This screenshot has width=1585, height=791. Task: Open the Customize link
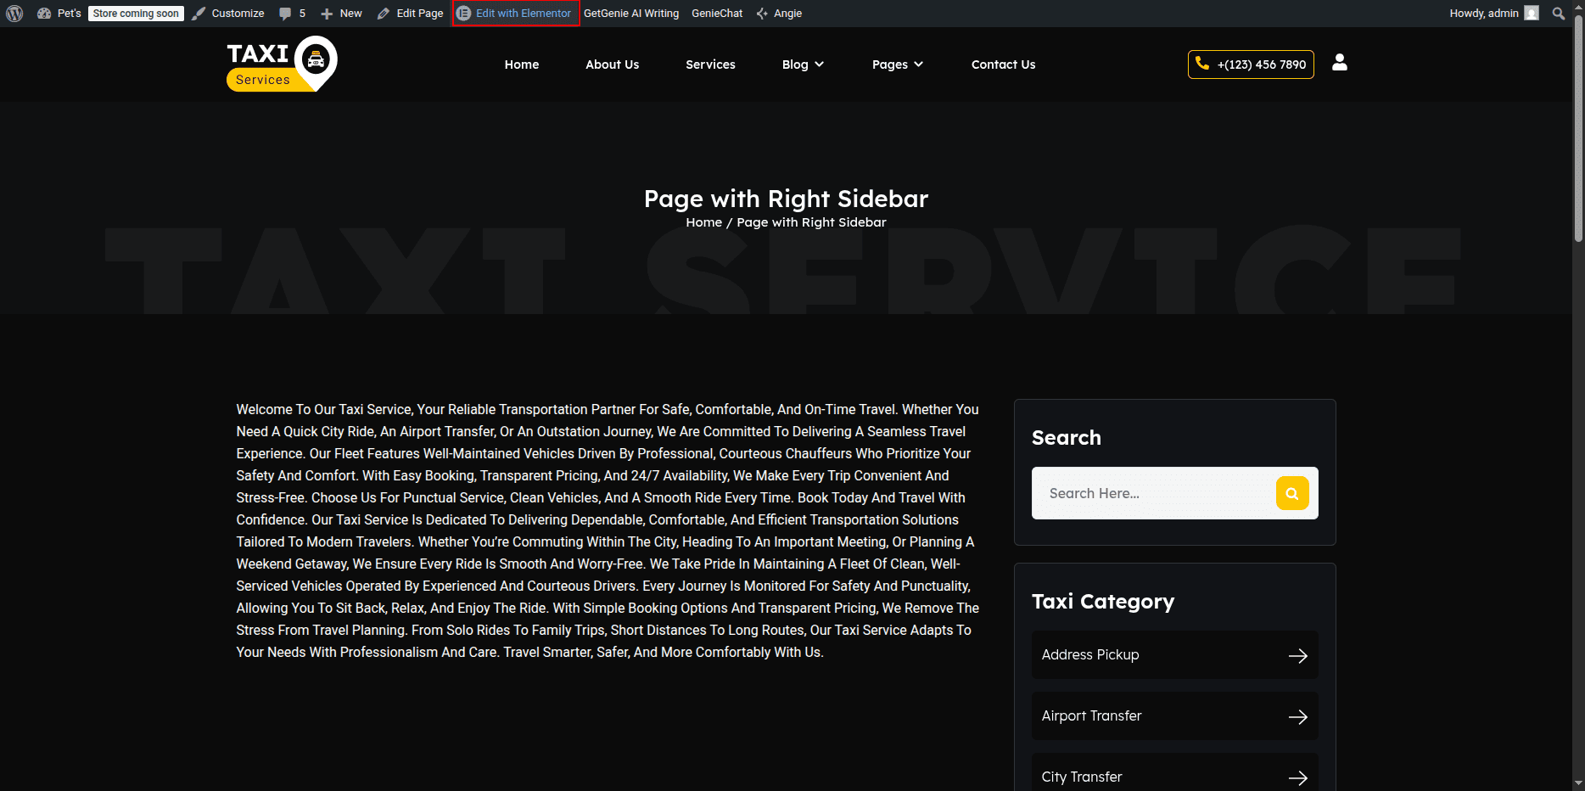(x=228, y=14)
